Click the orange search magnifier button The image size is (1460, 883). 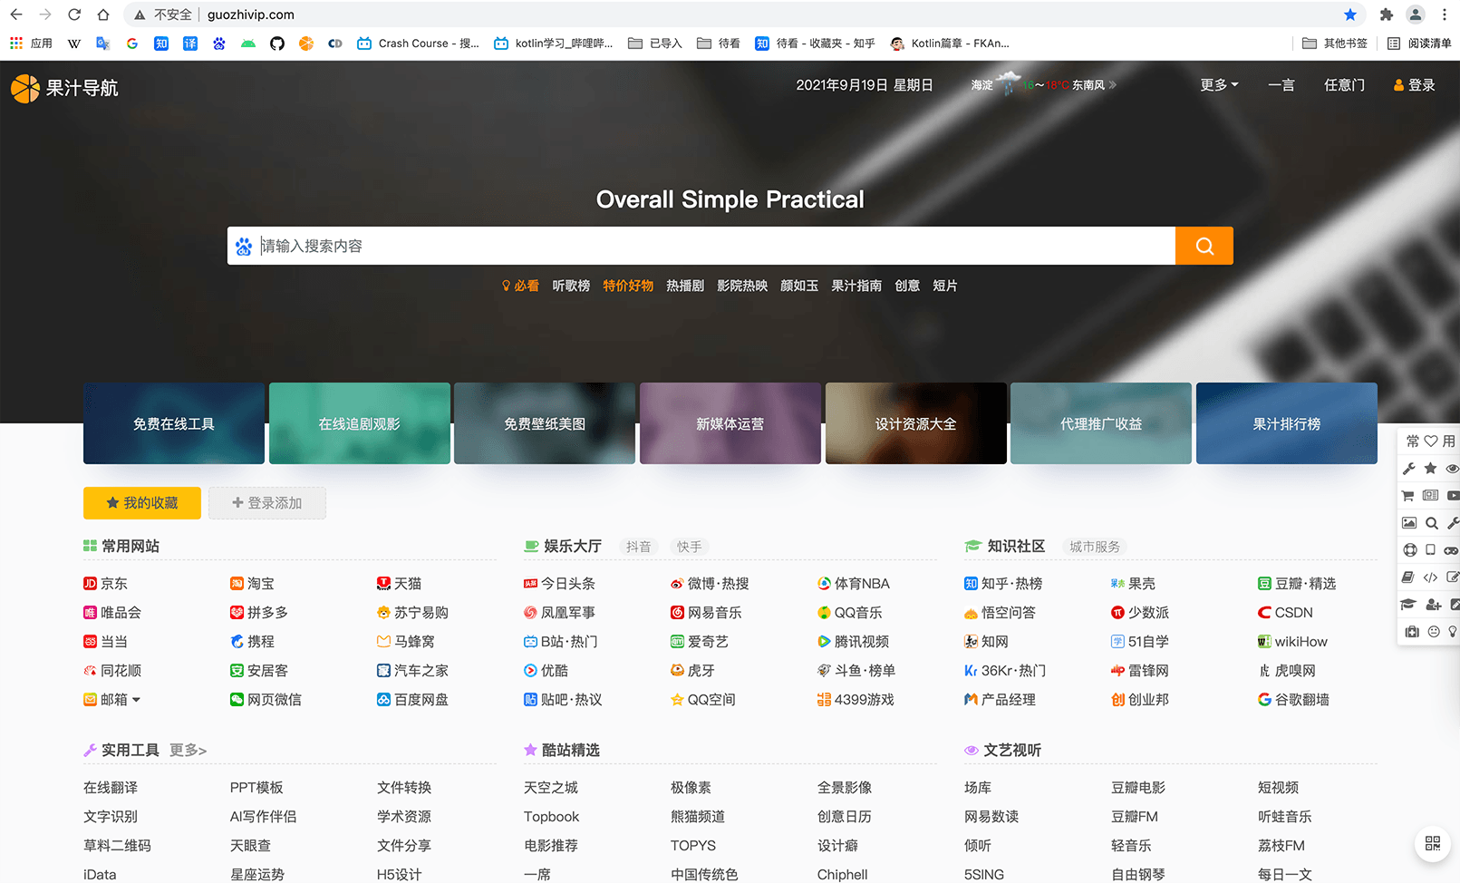click(x=1204, y=246)
